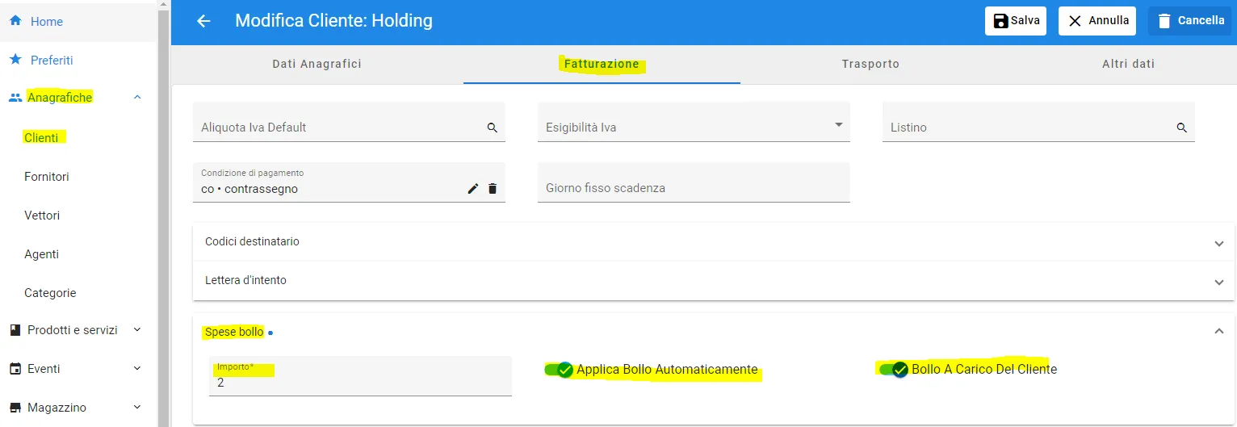
Task: Open the Esigibilità Iva dropdown
Action: (694, 122)
